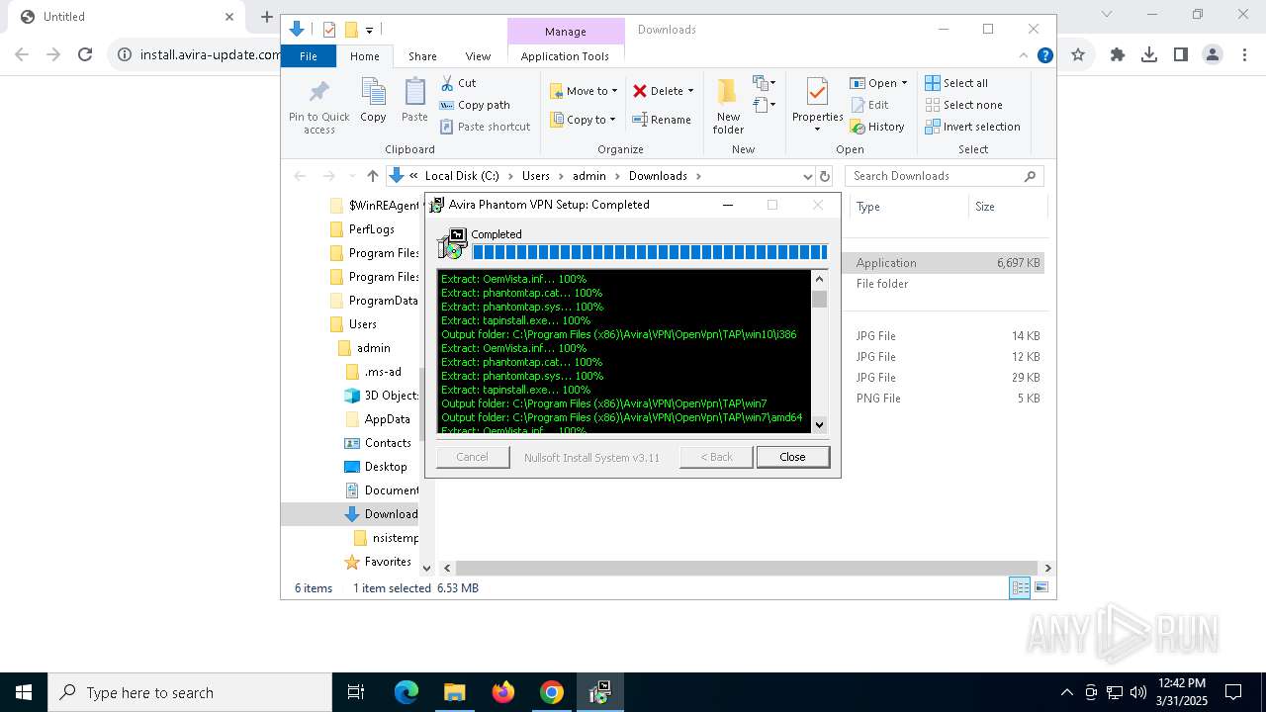Collapse the ribbon with the chevron
1266x712 pixels.
[x=1024, y=55]
